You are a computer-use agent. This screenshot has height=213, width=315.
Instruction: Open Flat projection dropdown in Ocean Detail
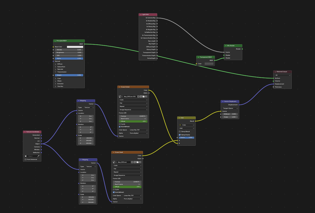coord(133,103)
